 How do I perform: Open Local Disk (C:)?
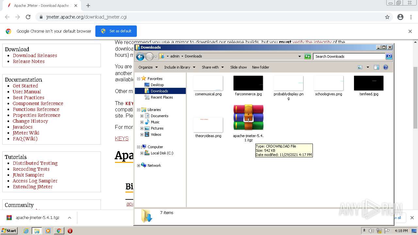pos(162,153)
